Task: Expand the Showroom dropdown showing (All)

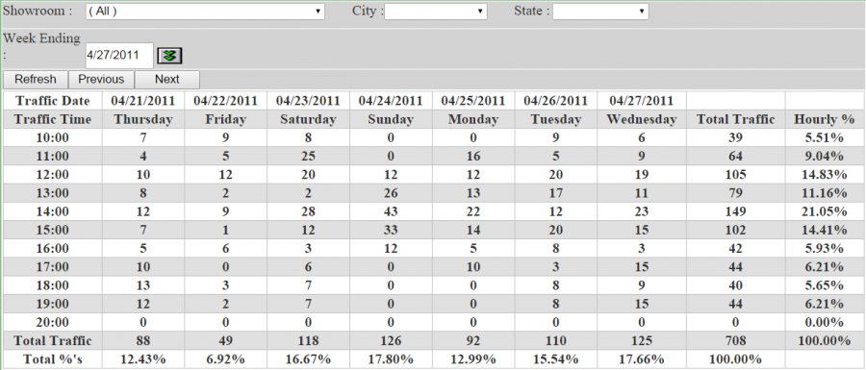Action: (205, 11)
